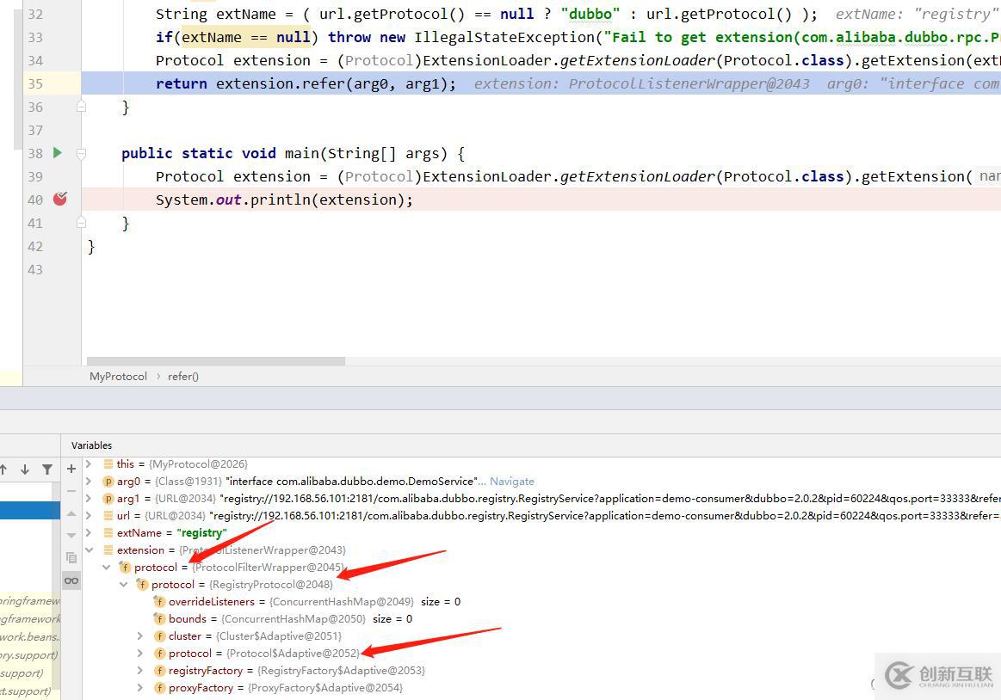Select the Variables panel tab
1001x700 pixels.
[91, 445]
